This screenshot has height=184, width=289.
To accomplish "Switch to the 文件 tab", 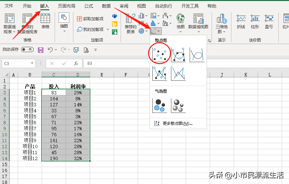I will click(x=9, y=6).
